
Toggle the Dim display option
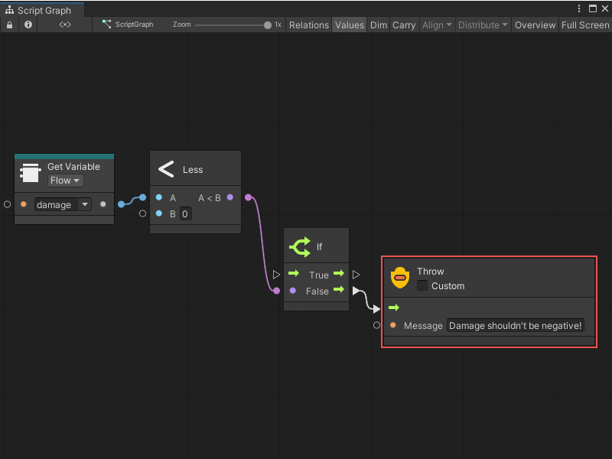click(x=378, y=24)
